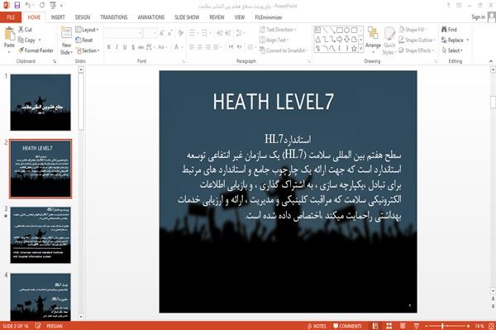Image resolution: width=496 pixels, height=330 pixels.
Task: Click the Replace button
Action: pos(455,40)
